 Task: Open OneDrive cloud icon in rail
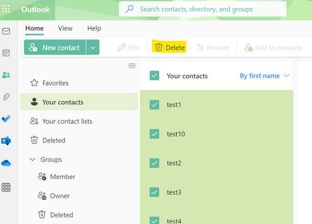[6, 163]
